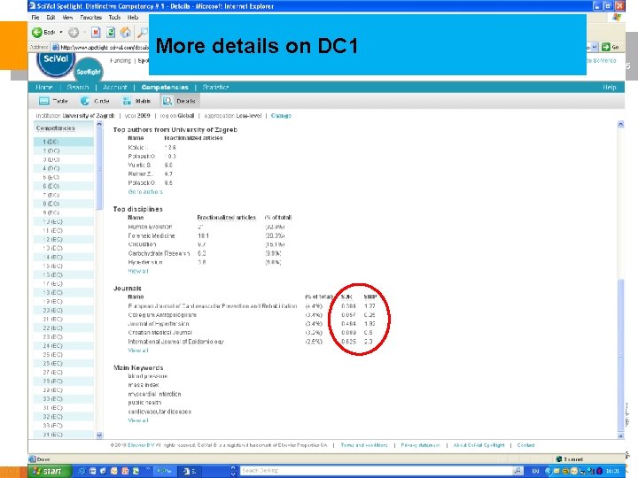638x478 pixels.
Task: Click the SciVal logo circle
Action: click(x=55, y=62)
